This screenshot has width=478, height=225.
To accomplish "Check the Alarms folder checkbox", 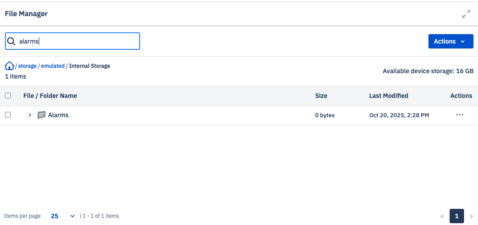I will click(x=8, y=115).
